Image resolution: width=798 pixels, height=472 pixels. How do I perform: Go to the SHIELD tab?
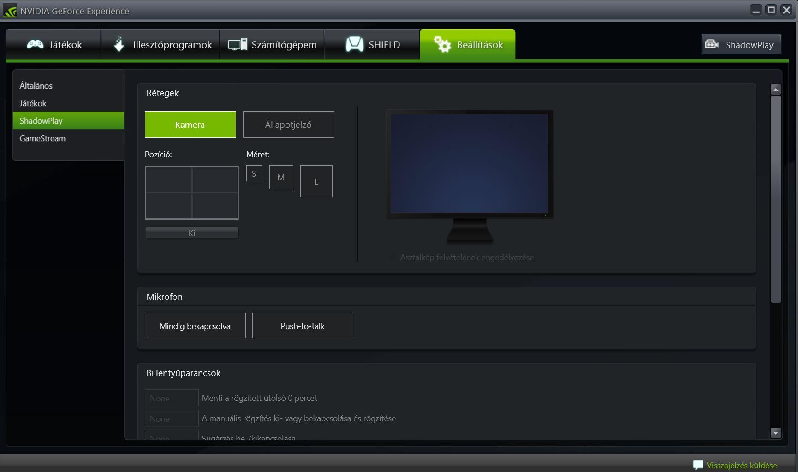click(x=372, y=44)
